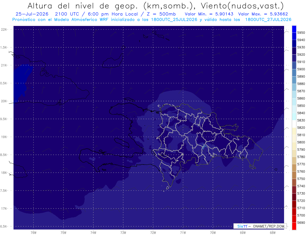This screenshot has height=236, width=306.
Task: Click the '5710' color bar label
Action: (301, 208)
